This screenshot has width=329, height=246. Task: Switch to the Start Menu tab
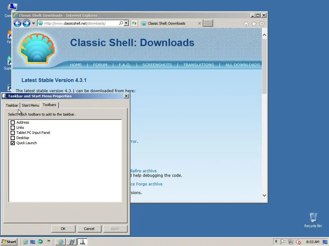pos(31,105)
